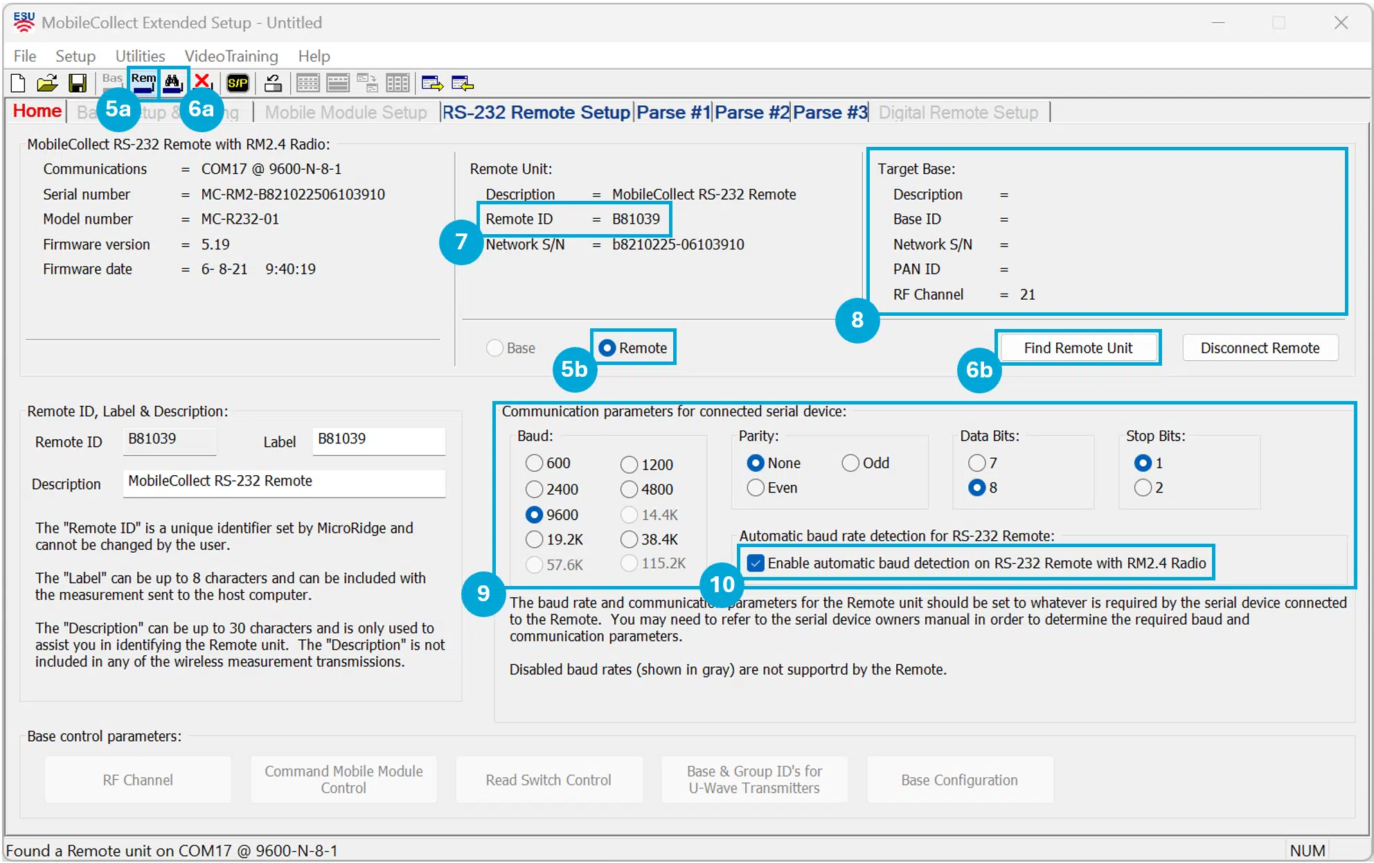This screenshot has height=863, width=1374.
Task: Select the Remote radio button
Action: pos(633,348)
